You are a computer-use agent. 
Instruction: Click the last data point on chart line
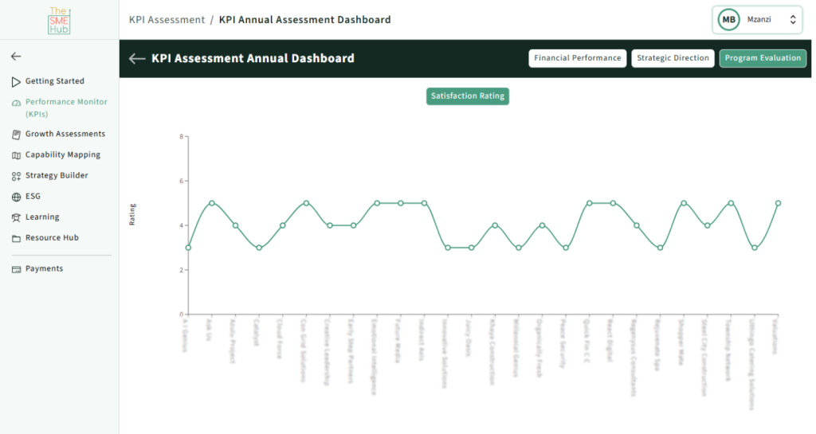pyautogui.click(x=778, y=203)
